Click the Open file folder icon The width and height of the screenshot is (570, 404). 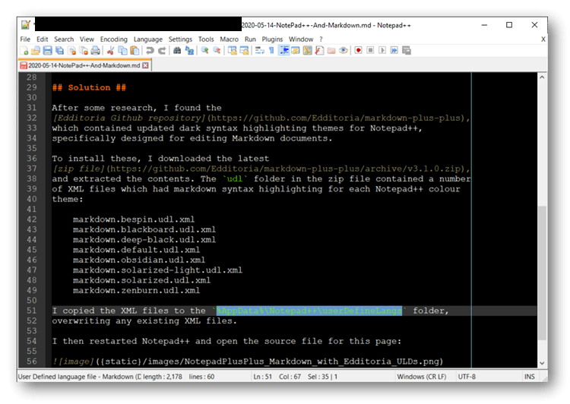[x=36, y=50]
